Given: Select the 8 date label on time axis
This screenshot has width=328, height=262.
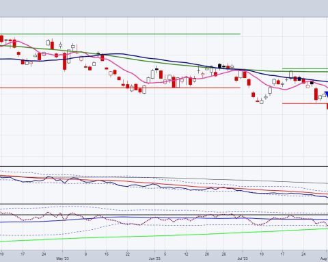Looking at the screenshot, I should pyautogui.click(x=85, y=254).
